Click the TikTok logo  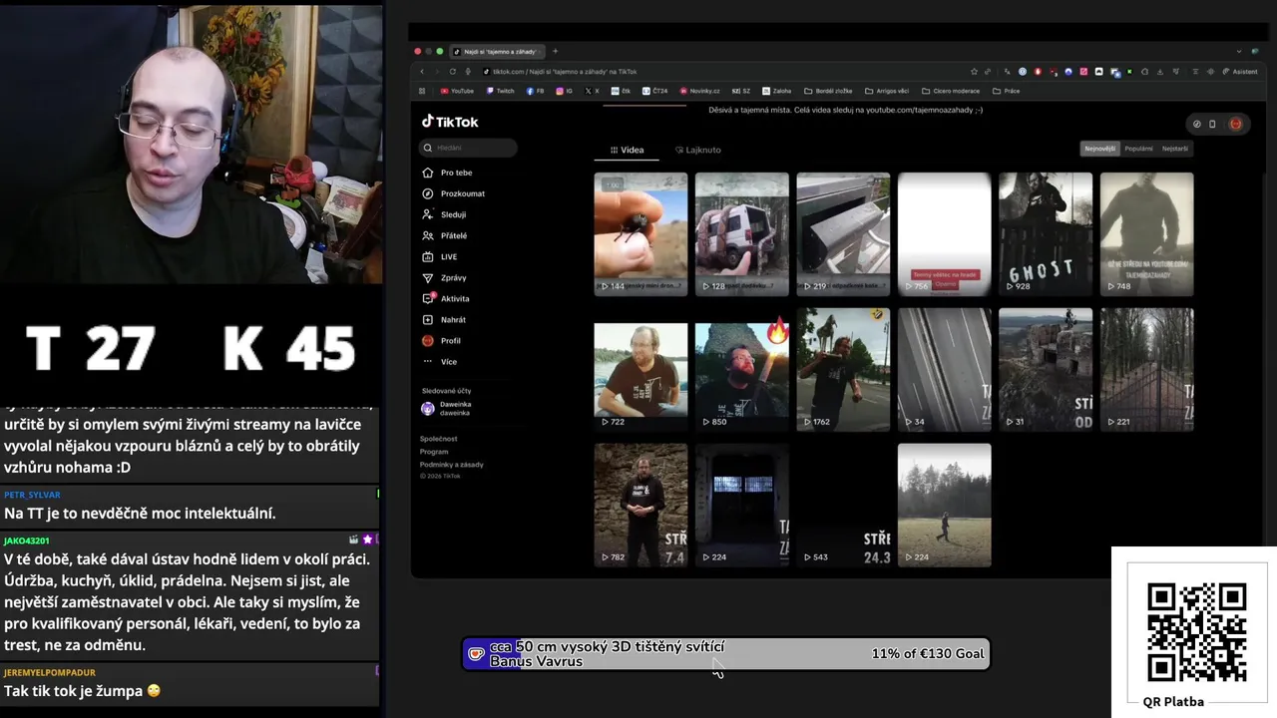[x=450, y=122]
